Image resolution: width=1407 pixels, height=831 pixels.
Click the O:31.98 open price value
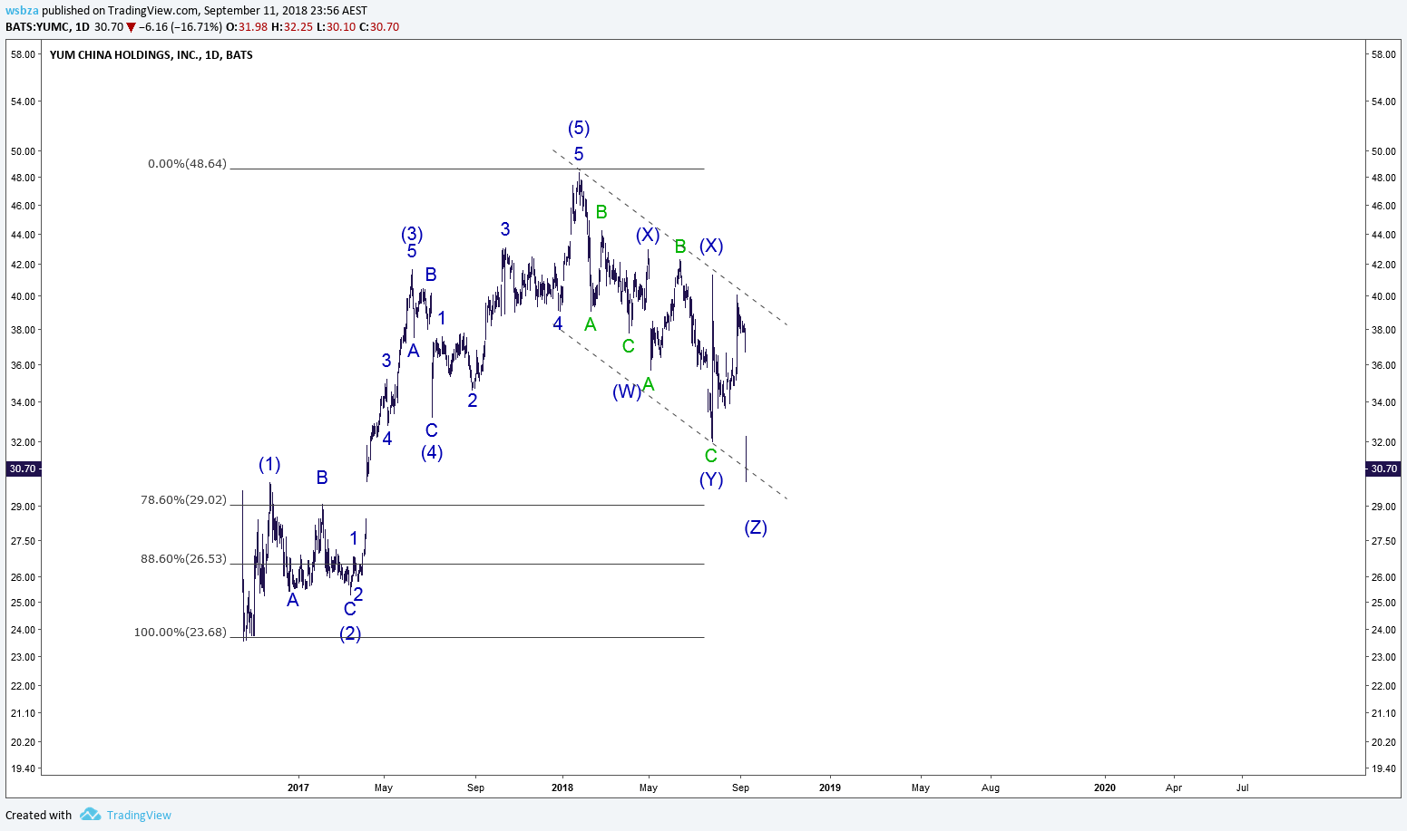point(246,27)
